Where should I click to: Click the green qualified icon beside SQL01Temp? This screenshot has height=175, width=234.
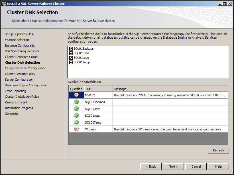76,122
